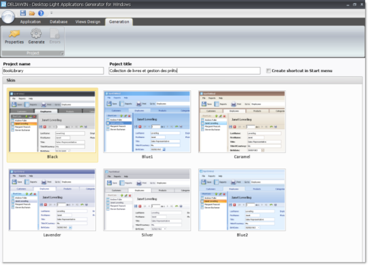The image size is (368, 265).
Task: Click the Generate gear button
Action: 36,37
